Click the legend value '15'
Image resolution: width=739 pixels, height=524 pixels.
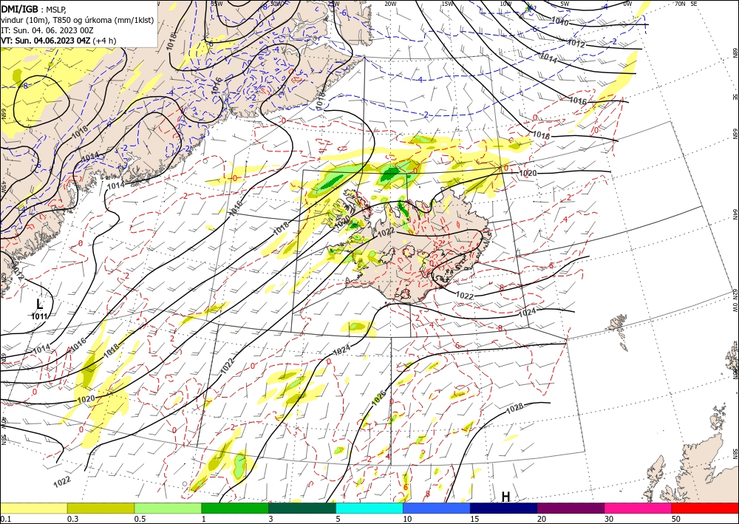(x=474, y=519)
